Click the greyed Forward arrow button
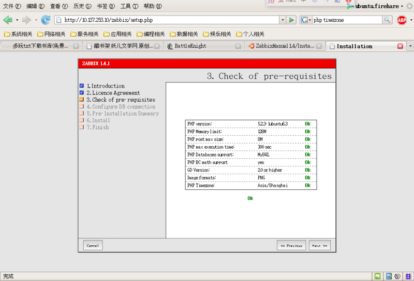The width and height of the screenshot is (414, 281). [x=26, y=20]
